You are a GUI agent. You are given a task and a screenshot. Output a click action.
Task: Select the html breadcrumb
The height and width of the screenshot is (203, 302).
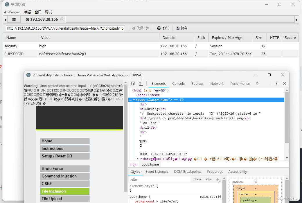coord(134,164)
